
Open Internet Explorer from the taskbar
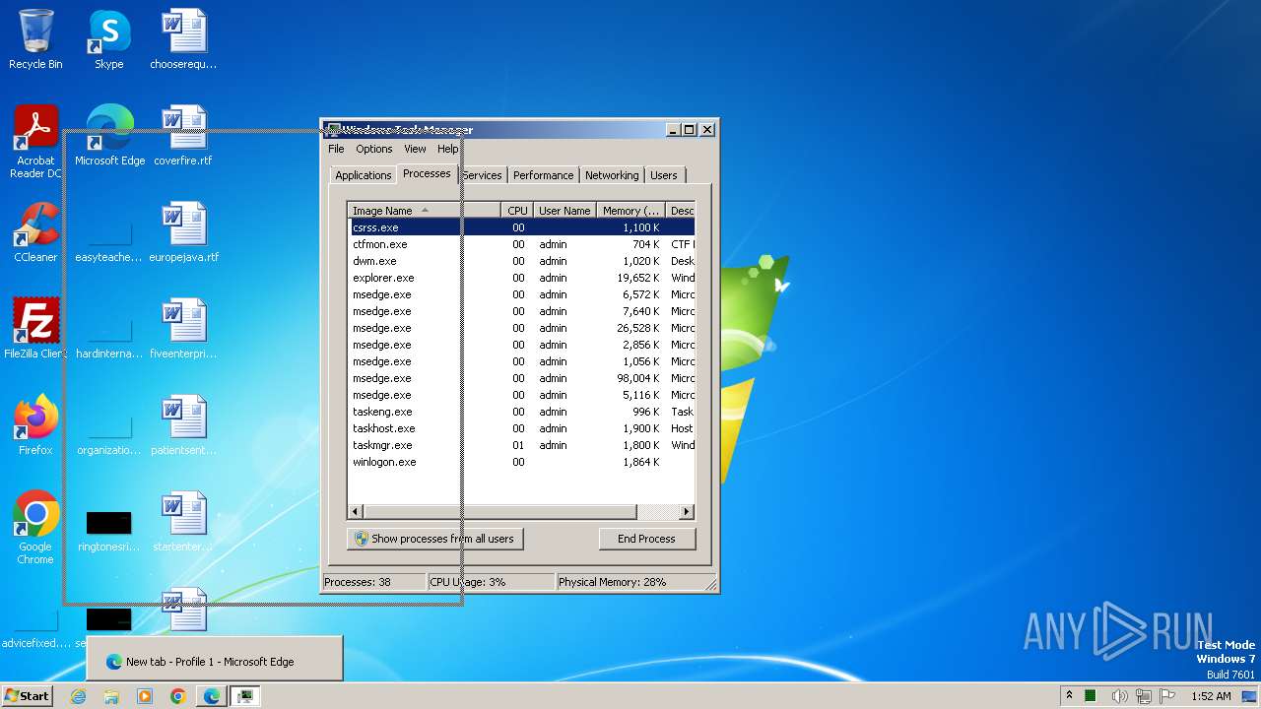78,696
